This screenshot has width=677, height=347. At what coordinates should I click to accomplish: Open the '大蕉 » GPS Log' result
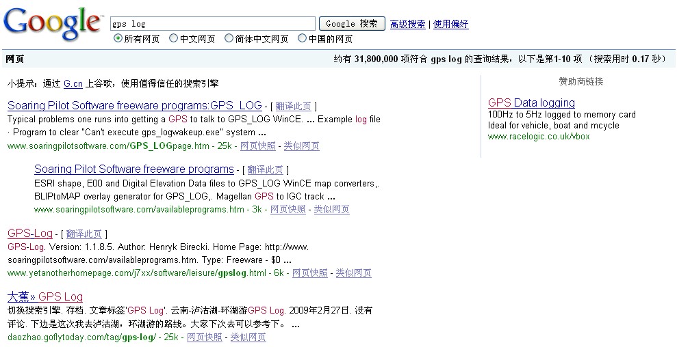pyautogui.click(x=45, y=296)
